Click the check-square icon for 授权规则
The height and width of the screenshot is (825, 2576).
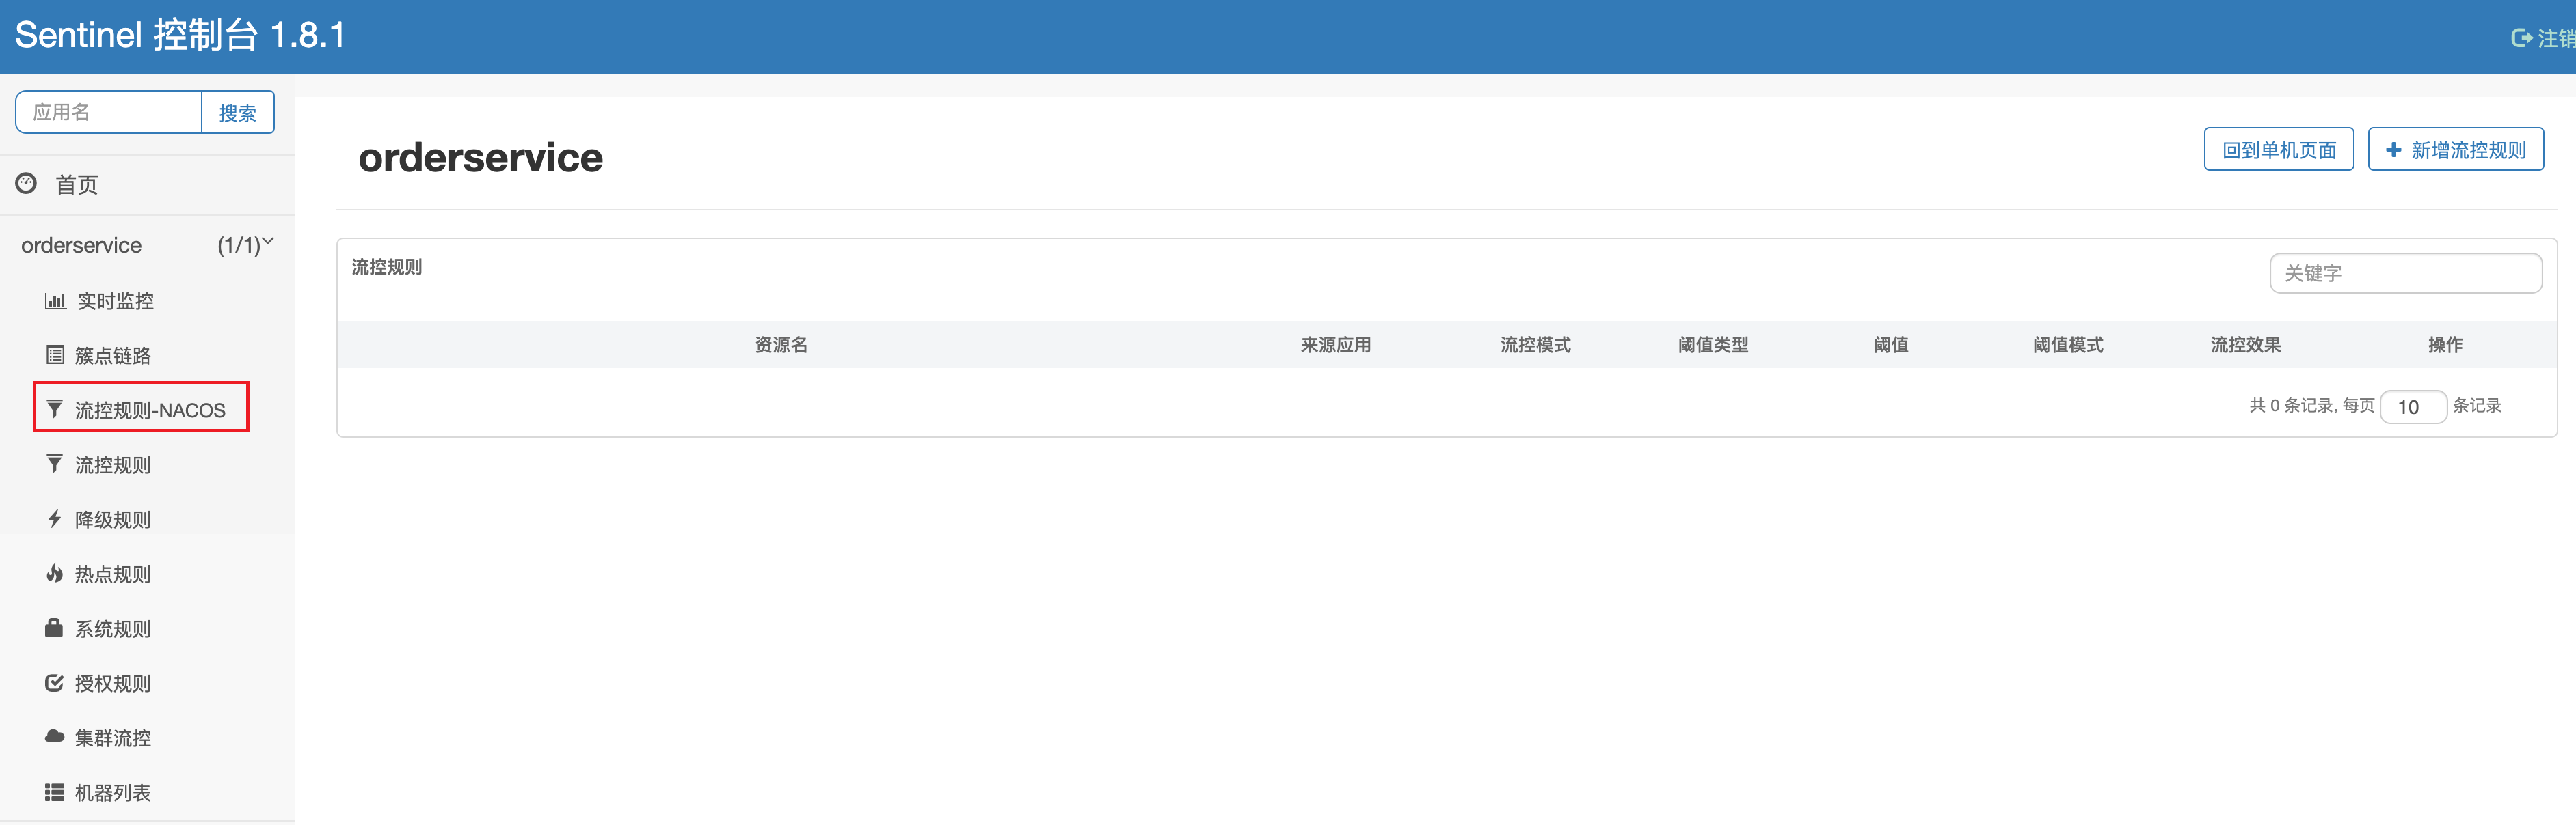coord(55,682)
